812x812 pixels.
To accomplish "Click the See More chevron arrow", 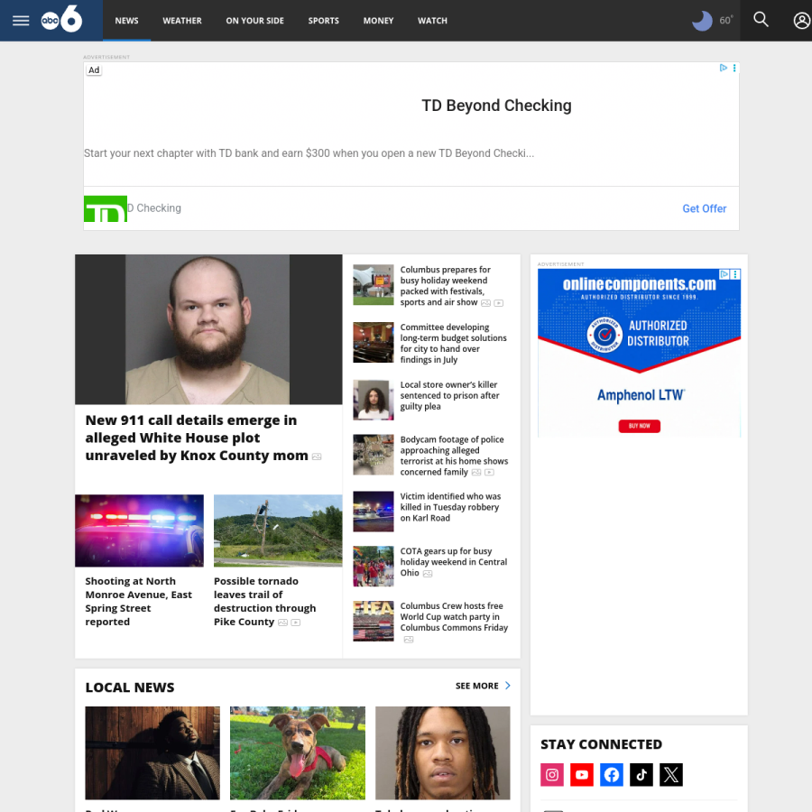I will pos(507,686).
